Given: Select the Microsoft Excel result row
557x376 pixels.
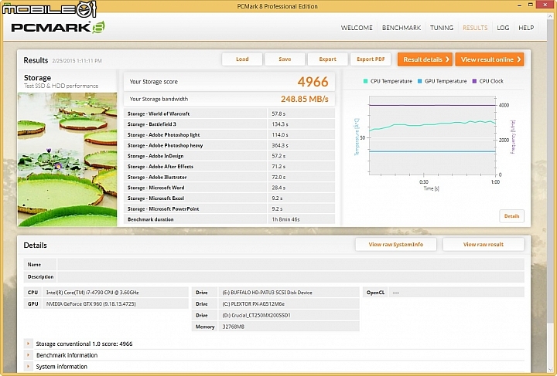Looking at the screenshot, I should 229,198.
